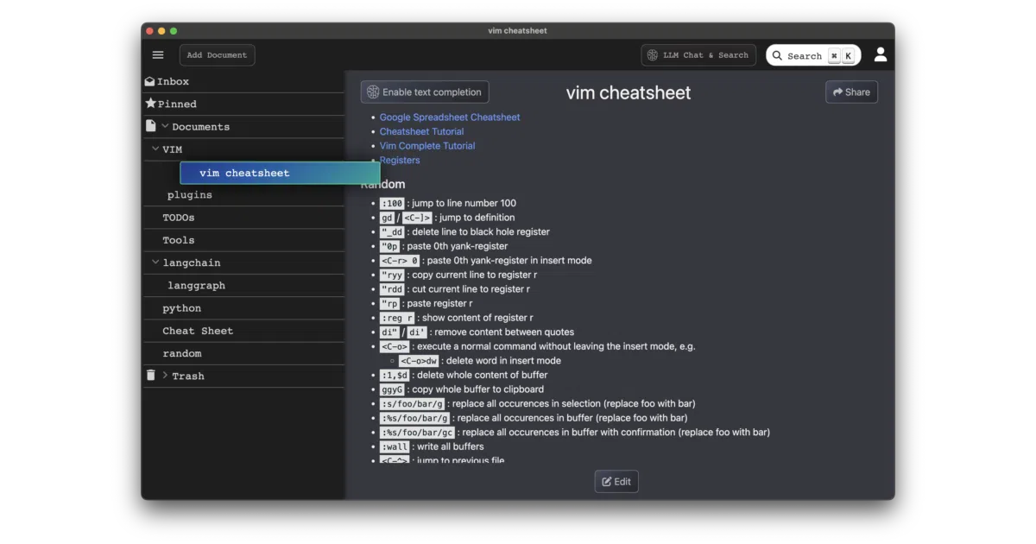Image resolution: width=1036 pixels, height=544 pixels.
Task: Click the '<C-o>dw' code snippet
Action: [x=420, y=361]
